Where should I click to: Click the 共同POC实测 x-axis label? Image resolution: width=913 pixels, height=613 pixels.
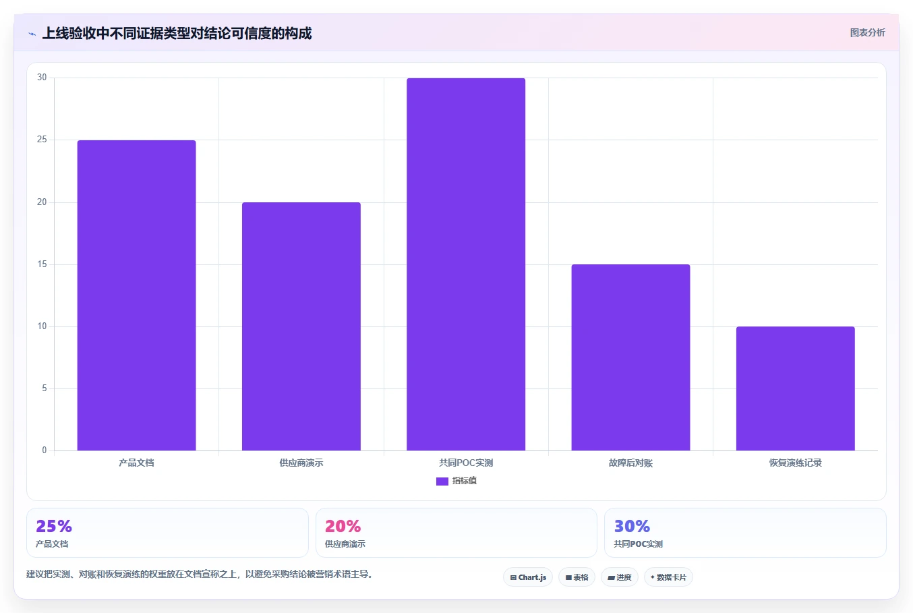(466, 463)
